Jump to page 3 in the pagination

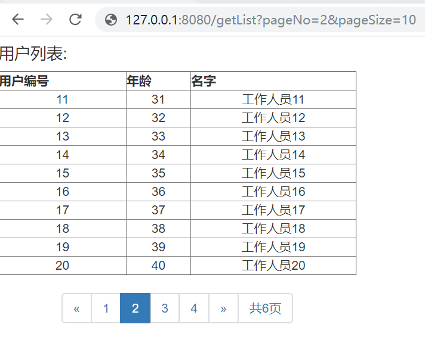165,308
